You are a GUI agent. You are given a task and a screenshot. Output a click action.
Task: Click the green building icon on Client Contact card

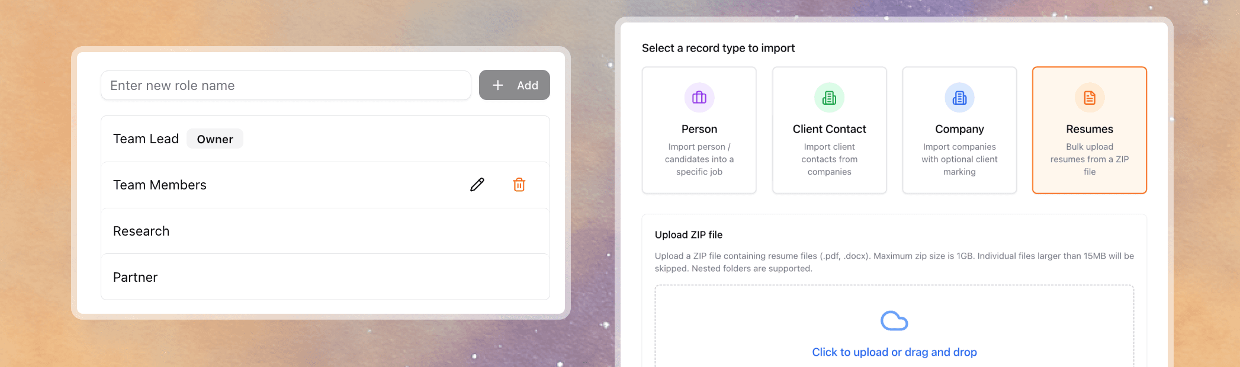click(829, 97)
